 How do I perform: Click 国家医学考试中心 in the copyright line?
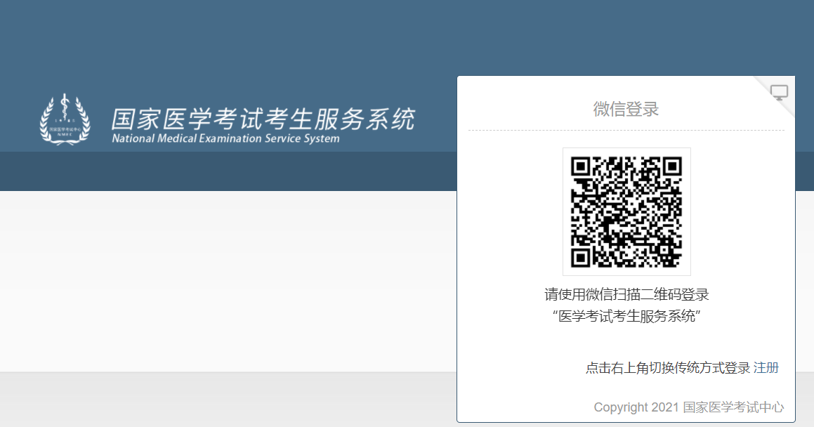(733, 407)
